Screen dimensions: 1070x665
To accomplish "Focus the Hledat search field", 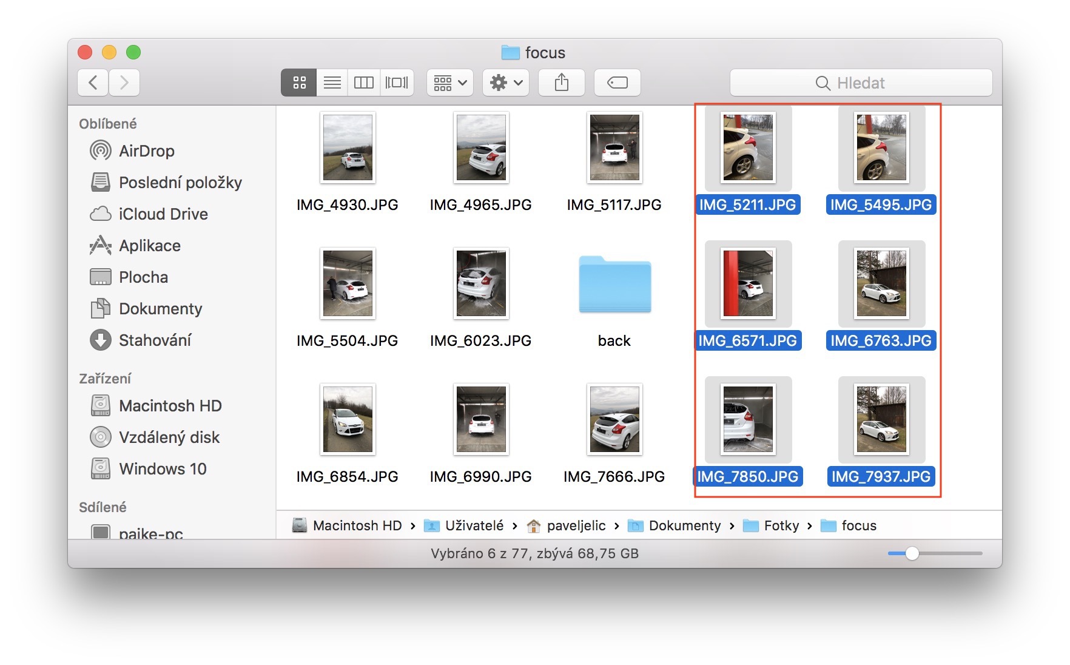I will point(861,83).
